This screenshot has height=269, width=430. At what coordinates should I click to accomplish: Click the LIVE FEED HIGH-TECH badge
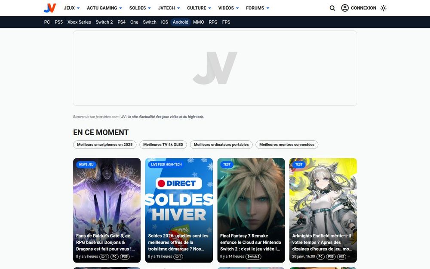click(x=166, y=164)
